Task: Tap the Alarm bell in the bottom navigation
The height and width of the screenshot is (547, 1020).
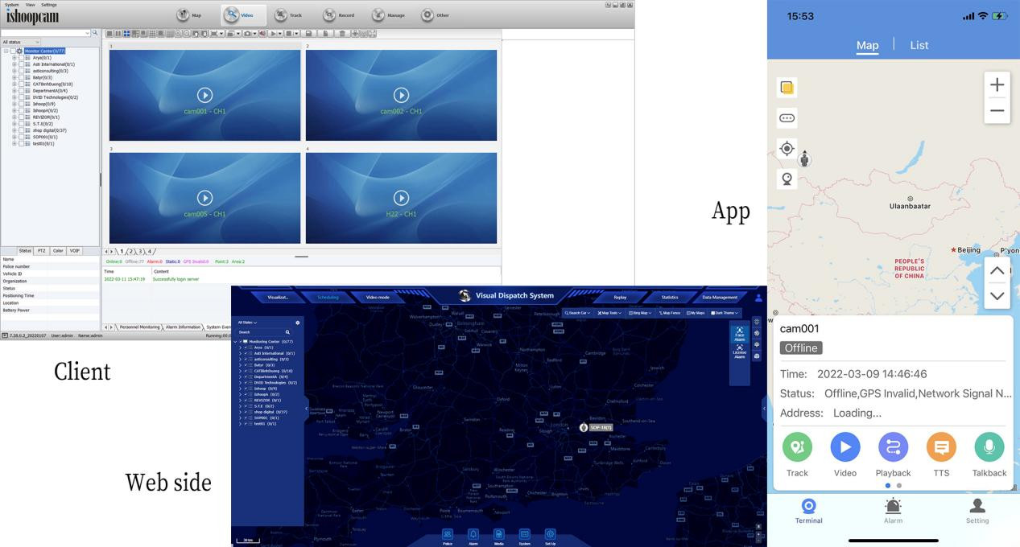Action: (893, 507)
